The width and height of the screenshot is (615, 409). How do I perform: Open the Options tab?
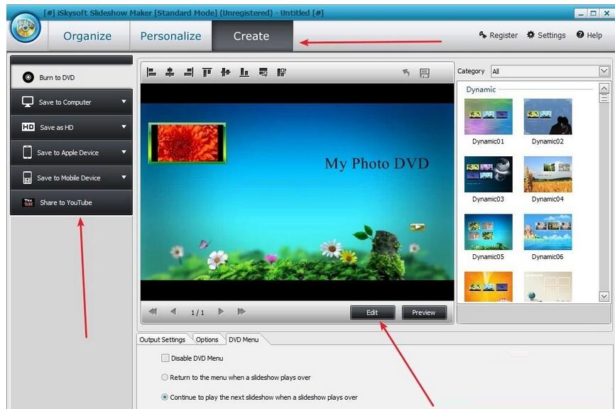(x=207, y=339)
